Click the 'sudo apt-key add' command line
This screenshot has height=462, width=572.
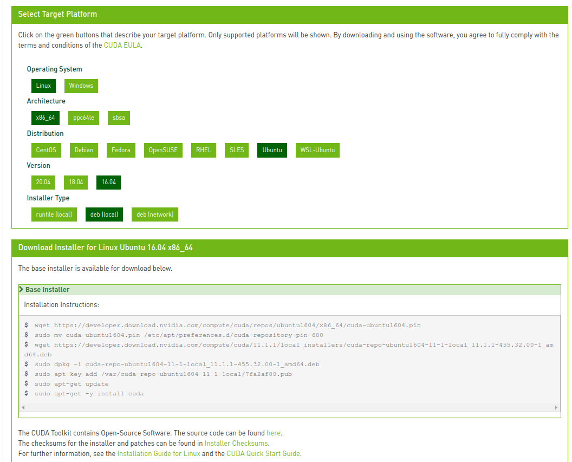pos(164,374)
